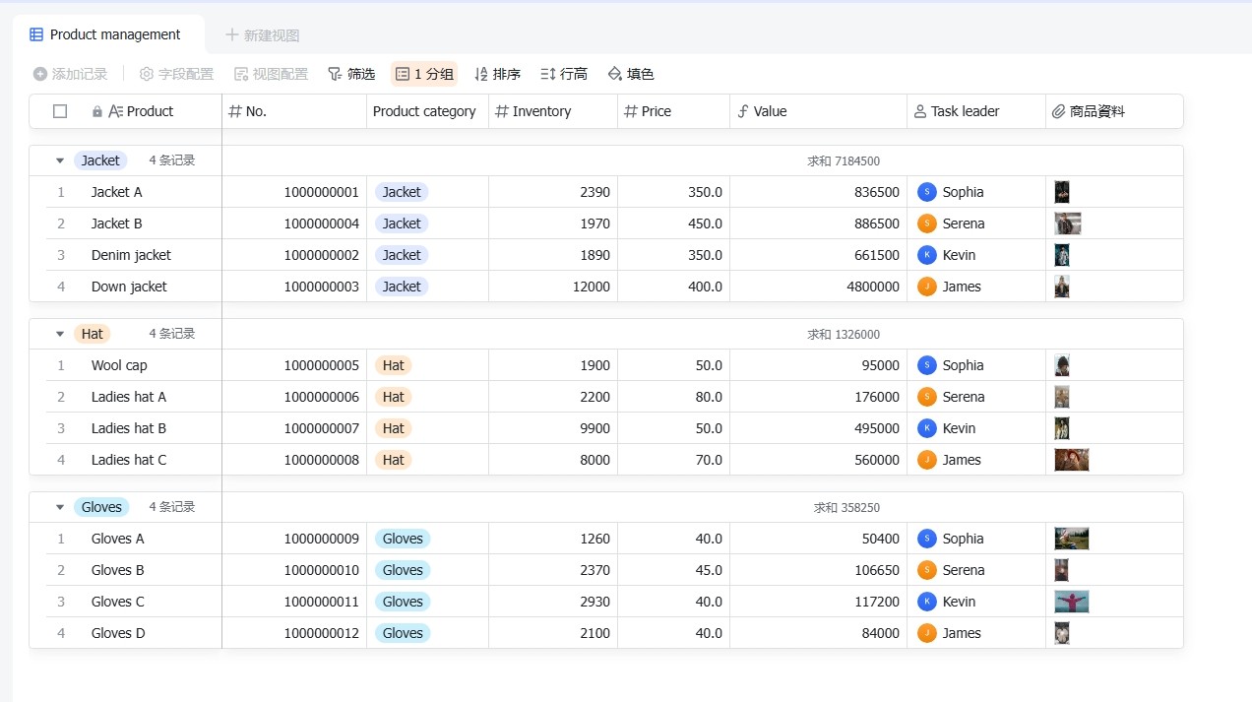
Task: Open the Gloves A image thumbnail
Action: pos(1072,539)
